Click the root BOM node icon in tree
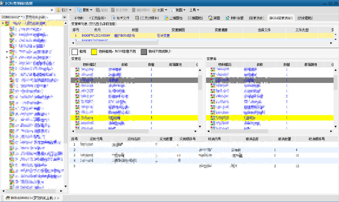The width and height of the screenshot is (339, 202). (x=8, y=23)
